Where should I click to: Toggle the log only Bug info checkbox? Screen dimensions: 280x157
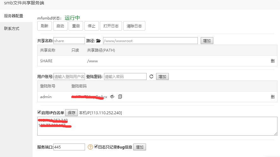pyautogui.click(x=96, y=147)
